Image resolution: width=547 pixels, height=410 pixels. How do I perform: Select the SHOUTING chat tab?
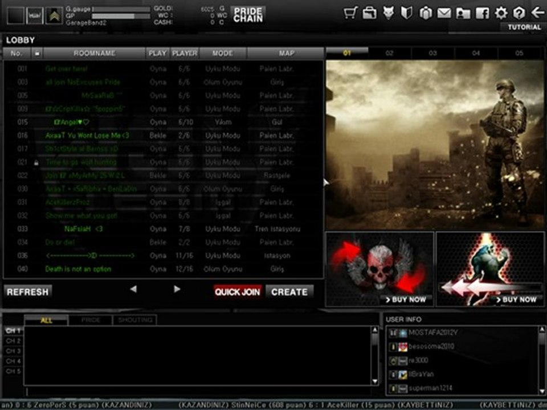point(135,320)
